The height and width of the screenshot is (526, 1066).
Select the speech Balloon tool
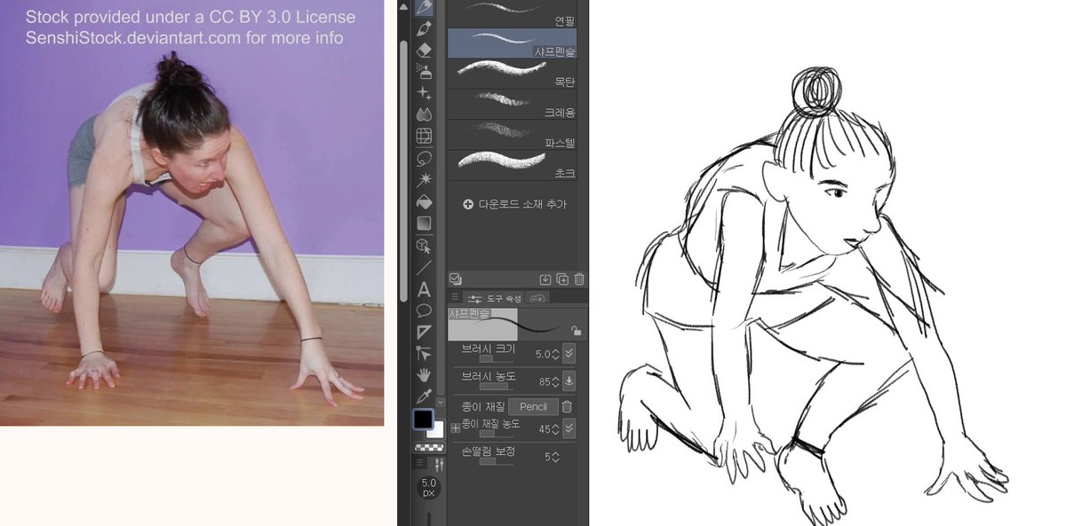coord(424,310)
